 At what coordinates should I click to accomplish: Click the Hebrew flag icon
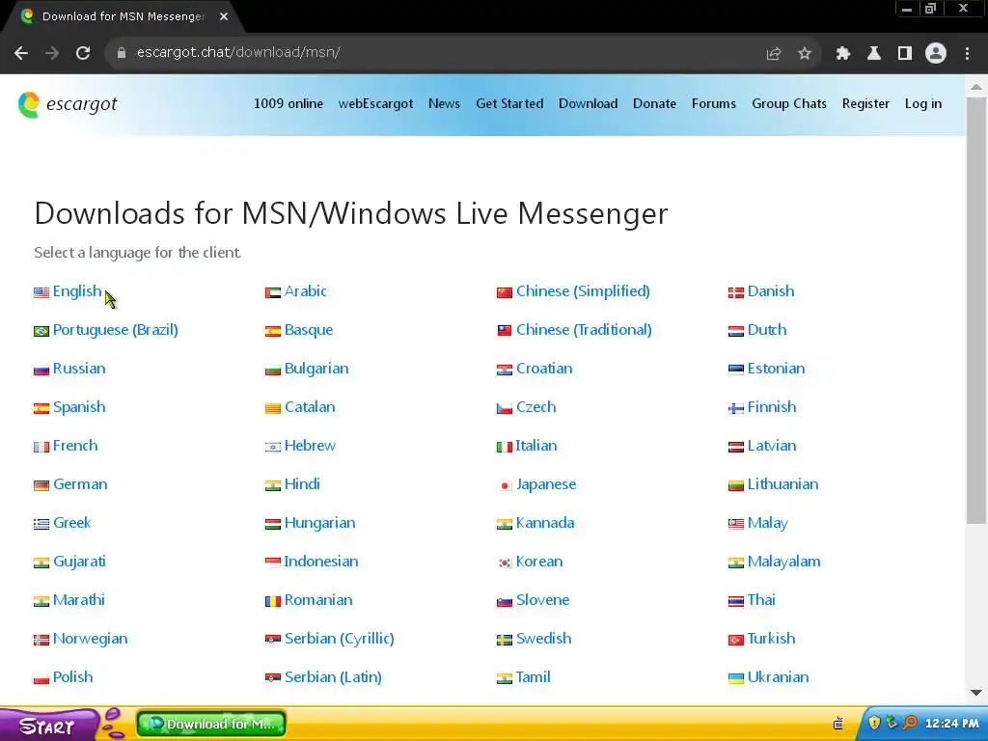tap(273, 447)
